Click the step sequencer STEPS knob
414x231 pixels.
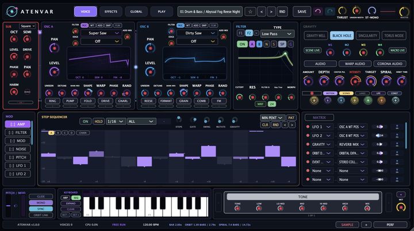click(x=179, y=120)
